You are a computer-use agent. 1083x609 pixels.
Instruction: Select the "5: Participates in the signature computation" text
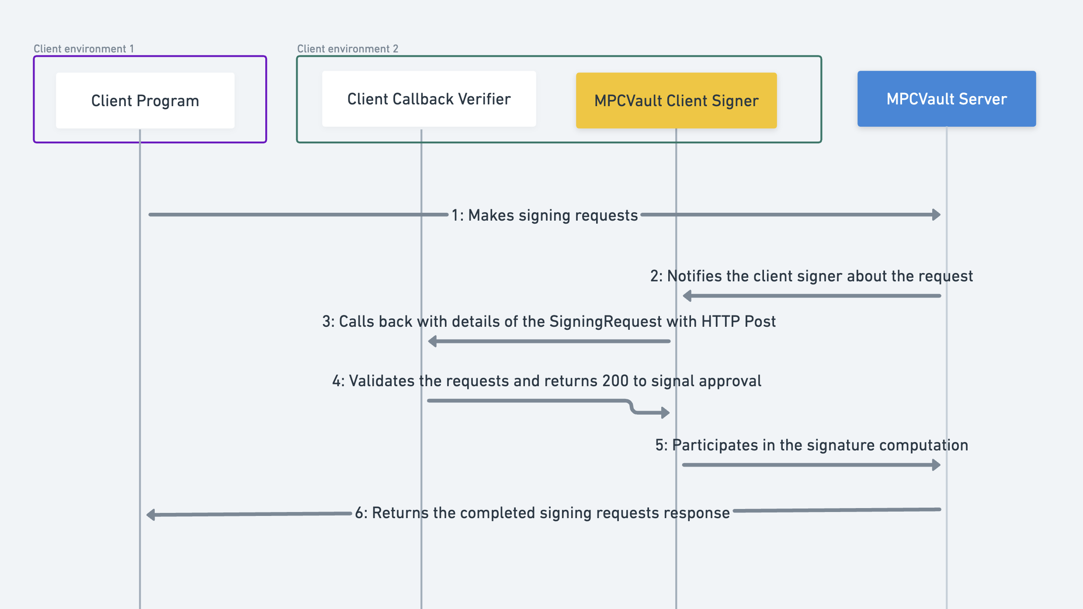coord(812,445)
